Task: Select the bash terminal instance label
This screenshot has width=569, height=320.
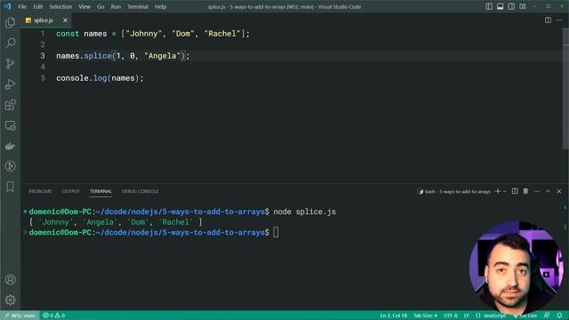Action: coord(454,191)
